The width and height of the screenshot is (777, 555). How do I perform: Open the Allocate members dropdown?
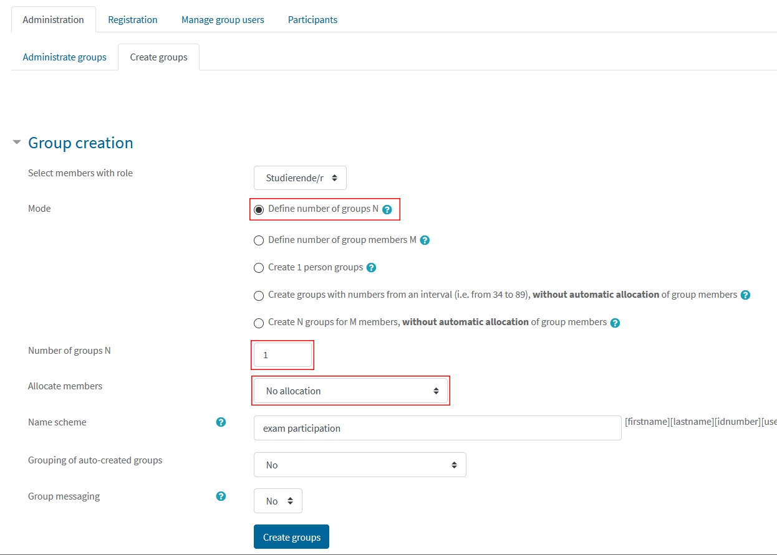[350, 391]
